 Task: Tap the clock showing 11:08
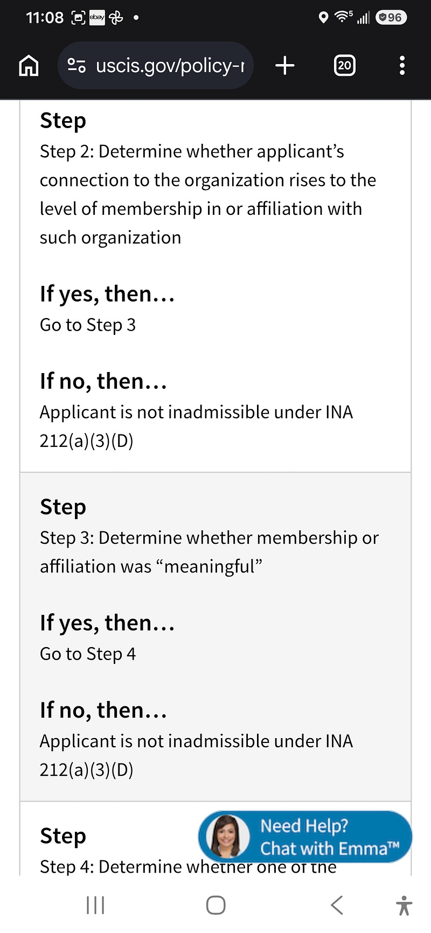pyautogui.click(x=45, y=18)
